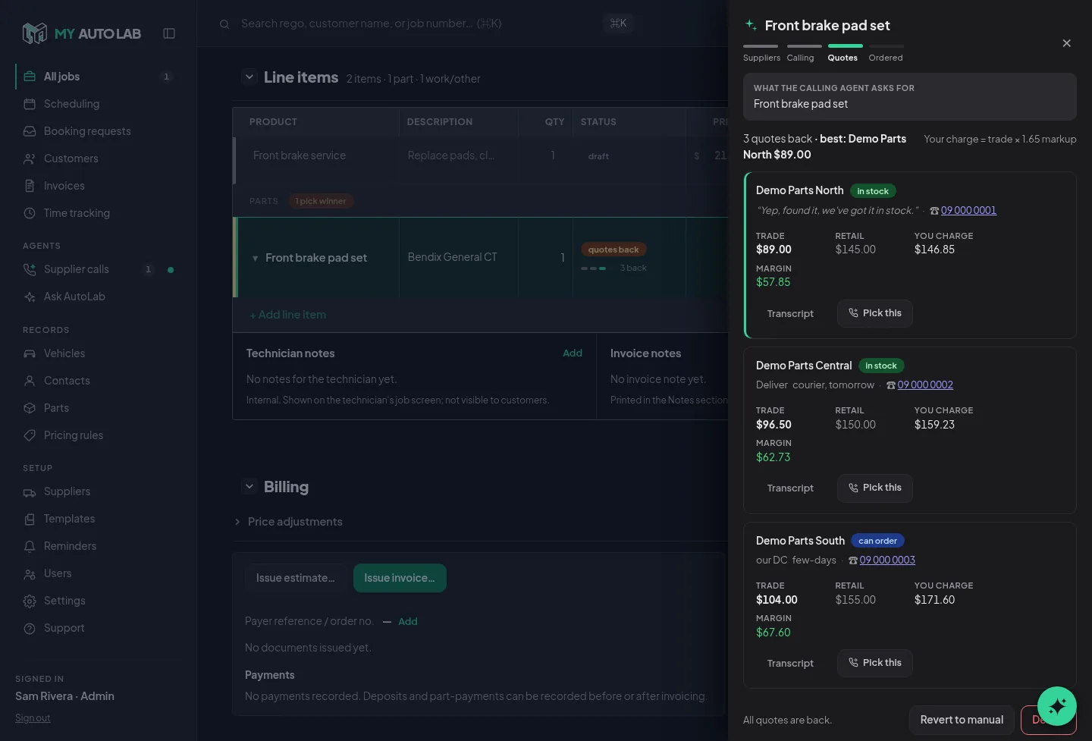The height and width of the screenshot is (741, 1092).
Task: Click the Sign out link
Action: click(33, 717)
